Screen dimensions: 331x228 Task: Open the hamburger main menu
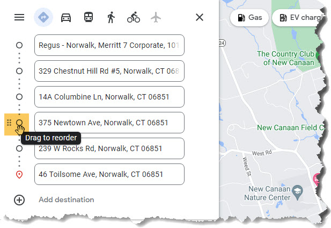tap(19, 17)
